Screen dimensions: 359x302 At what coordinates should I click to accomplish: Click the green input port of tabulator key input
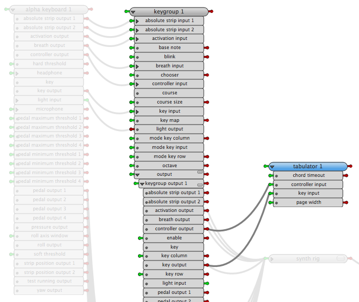[x=271, y=194]
